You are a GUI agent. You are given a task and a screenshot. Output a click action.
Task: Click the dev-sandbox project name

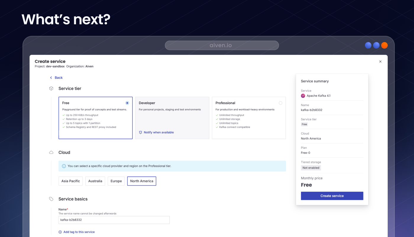click(x=55, y=66)
